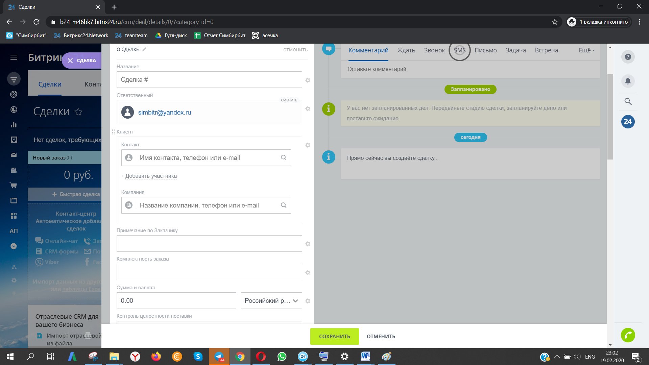Click pencil icon beside О СДЕЛКЕ
Screen dimensions: 649x365
click(x=144, y=49)
